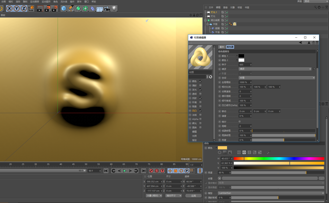Screen dimensions: 329x203
Task: Click the HSV color mode icon
Action: click(x=244, y=152)
